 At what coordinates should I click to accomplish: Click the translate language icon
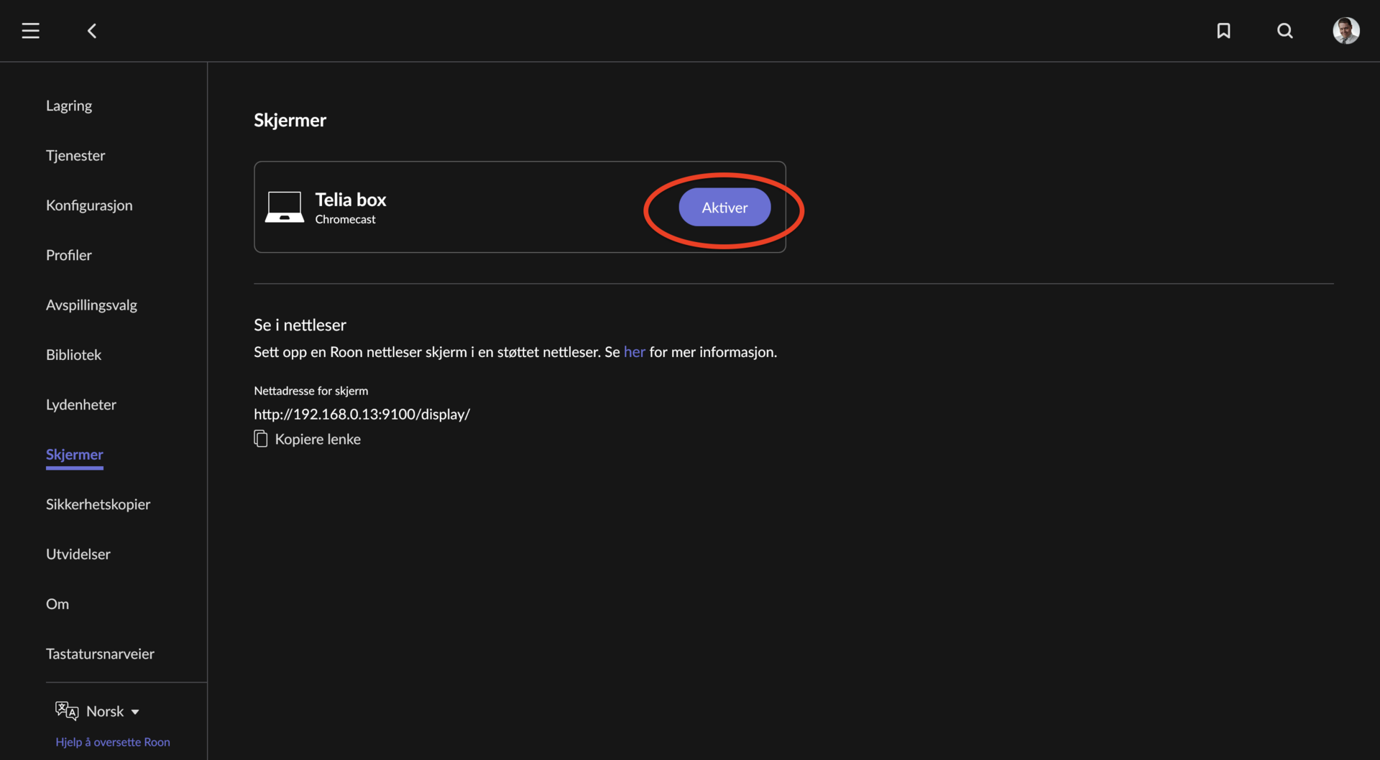(x=67, y=711)
